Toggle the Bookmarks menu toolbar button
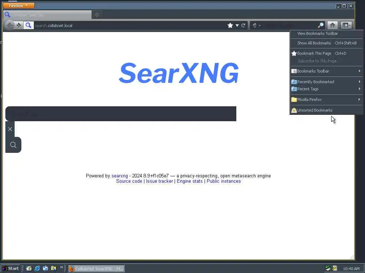 coord(346,25)
